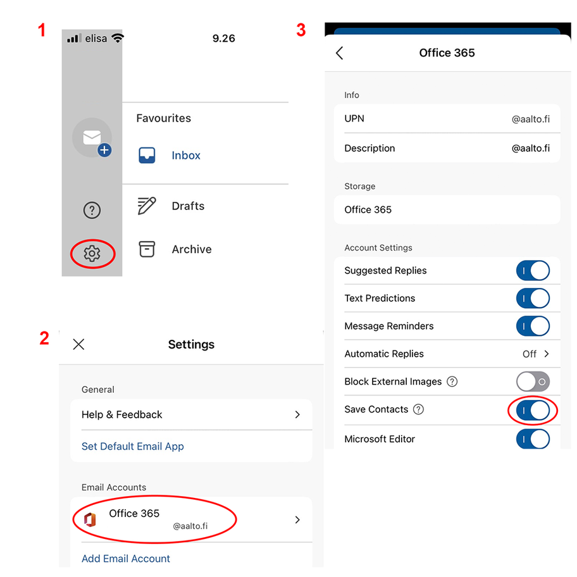
Task: Toggle the Save Contacts switch
Action: [x=533, y=411]
